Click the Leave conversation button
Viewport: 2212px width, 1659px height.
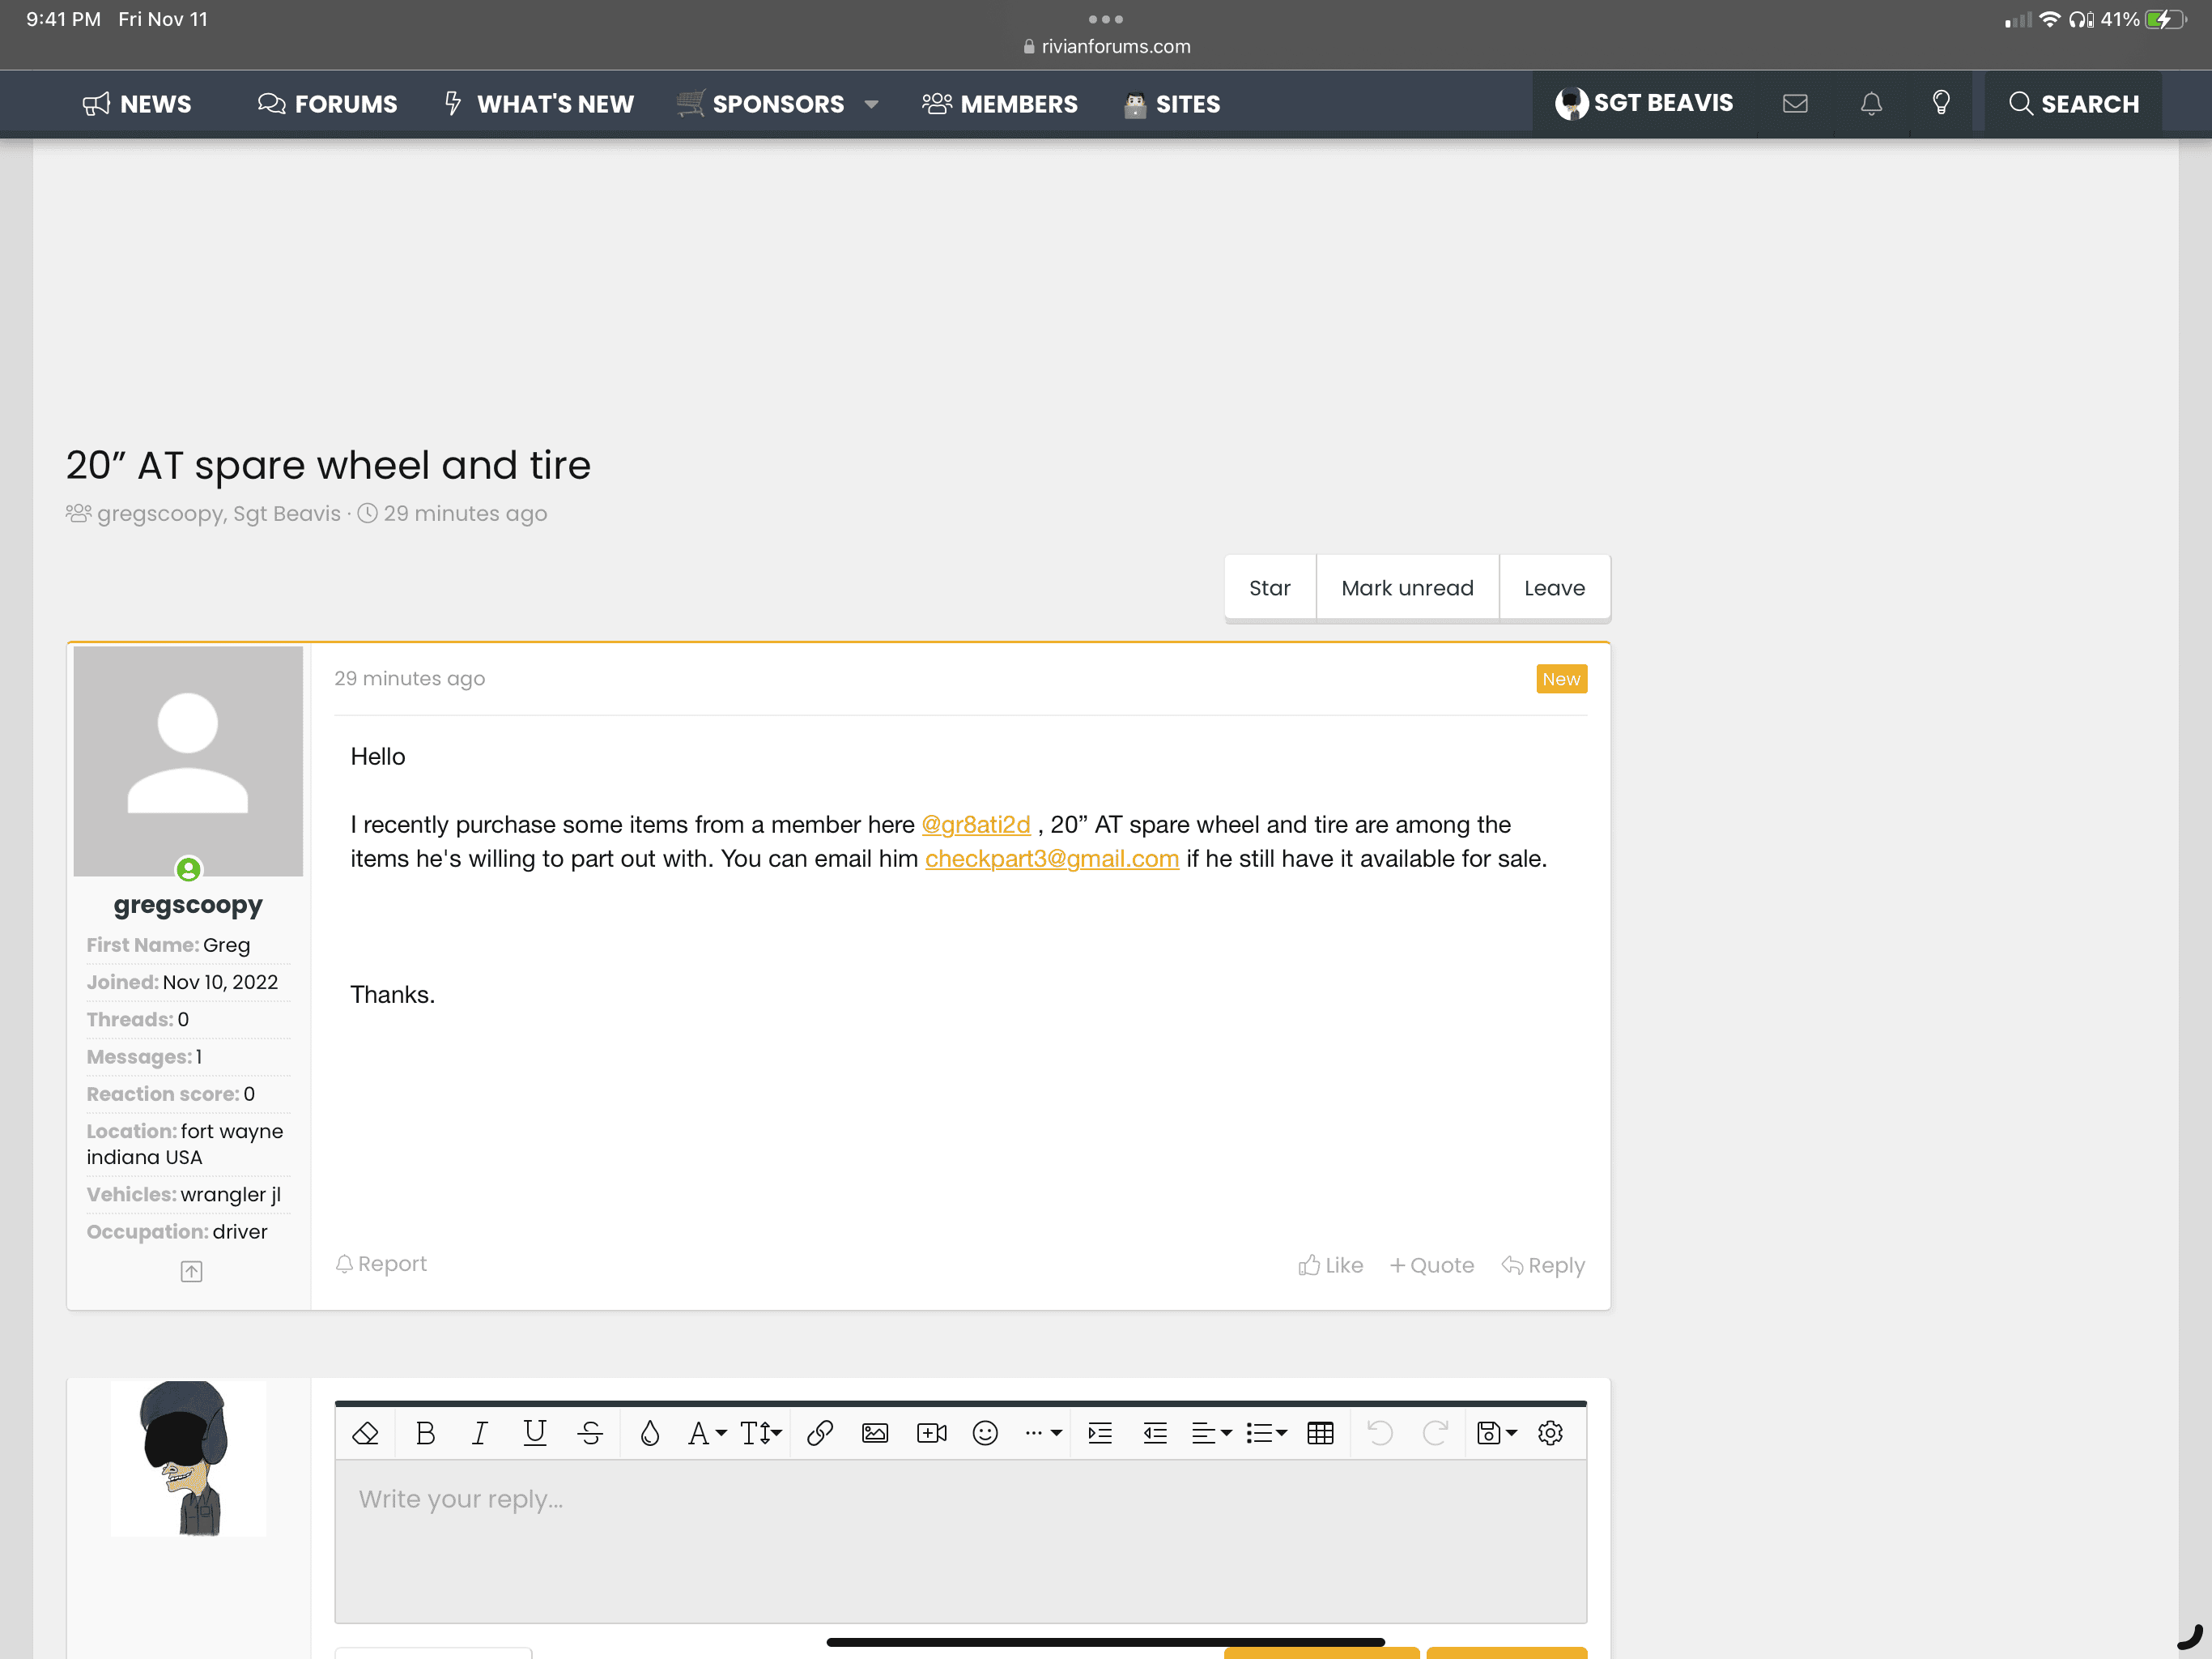click(x=1554, y=587)
